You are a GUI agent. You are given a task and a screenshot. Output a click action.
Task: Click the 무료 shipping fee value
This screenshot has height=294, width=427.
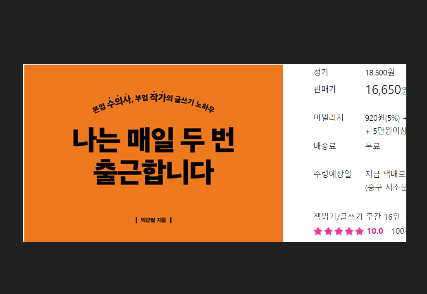pos(372,146)
